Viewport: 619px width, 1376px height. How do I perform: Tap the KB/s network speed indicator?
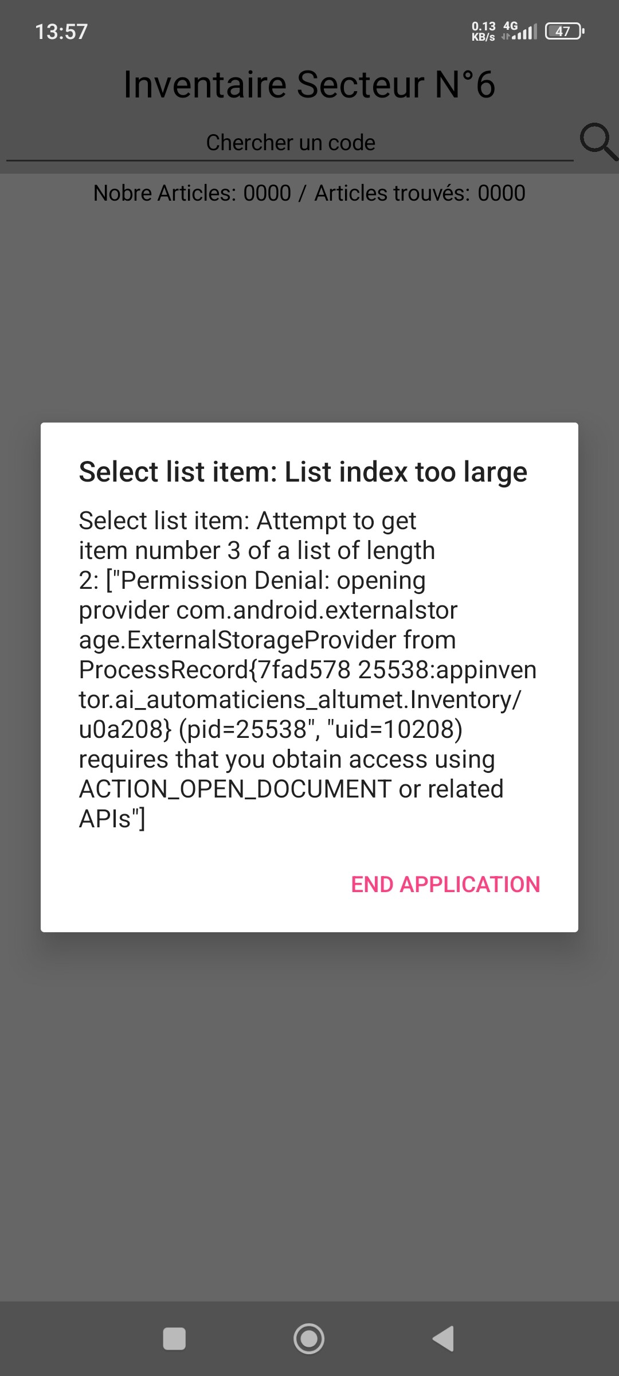(x=483, y=31)
